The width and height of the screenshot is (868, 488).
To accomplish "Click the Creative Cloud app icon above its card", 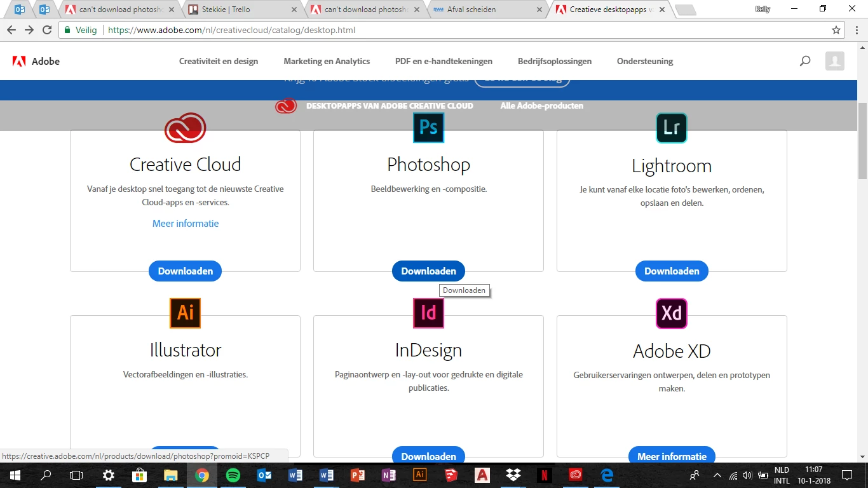I will [185, 127].
